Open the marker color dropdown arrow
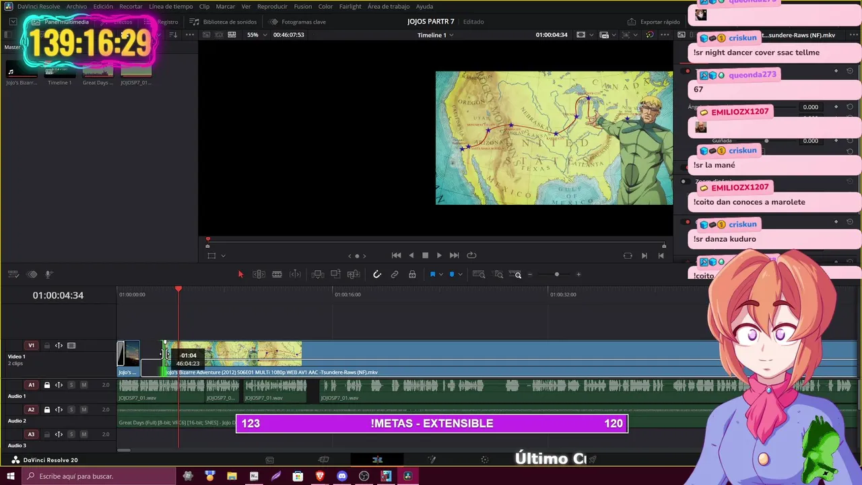The height and width of the screenshot is (485, 862). (460, 274)
